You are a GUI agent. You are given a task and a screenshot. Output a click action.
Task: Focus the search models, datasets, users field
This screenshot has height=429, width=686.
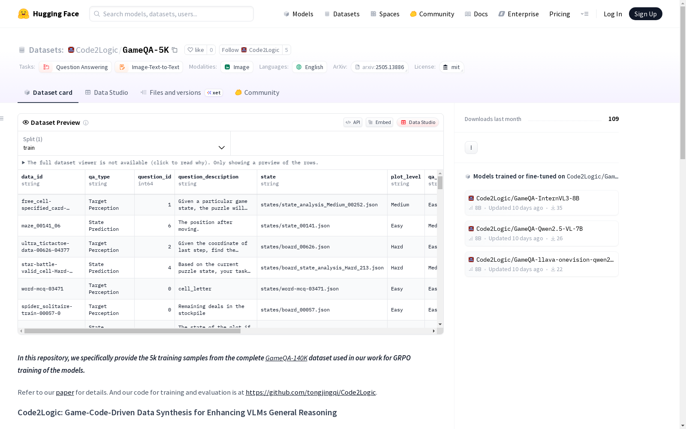coord(171,14)
